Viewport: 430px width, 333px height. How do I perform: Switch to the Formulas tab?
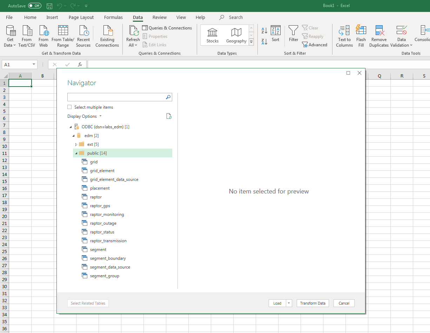(x=113, y=18)
